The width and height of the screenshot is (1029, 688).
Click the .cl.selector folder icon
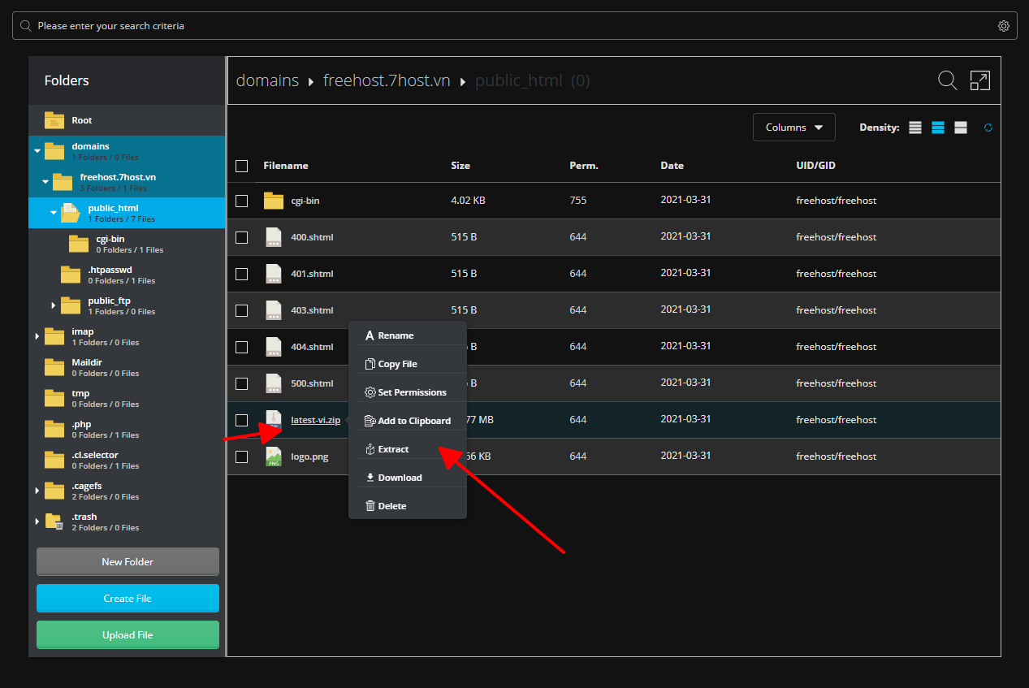coord(54,460)
